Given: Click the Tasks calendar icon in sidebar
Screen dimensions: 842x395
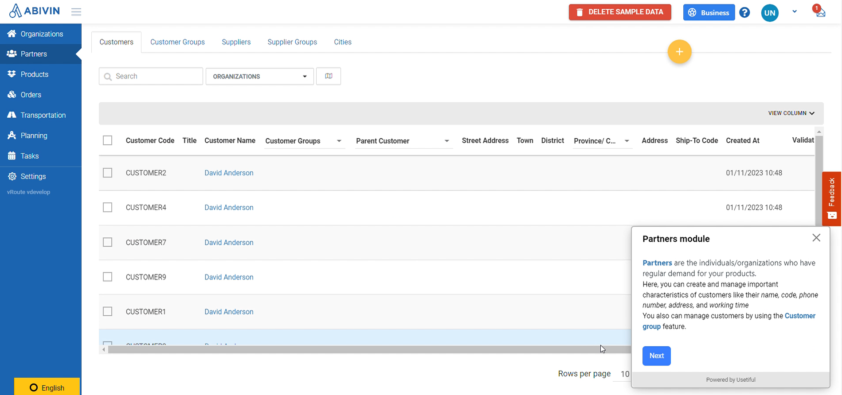Looking at the screenshot, I should click(x=12, y=156).
